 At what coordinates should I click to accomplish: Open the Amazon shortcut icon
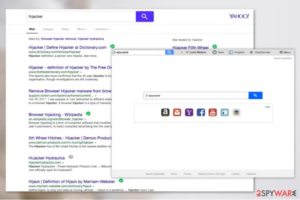165,112
